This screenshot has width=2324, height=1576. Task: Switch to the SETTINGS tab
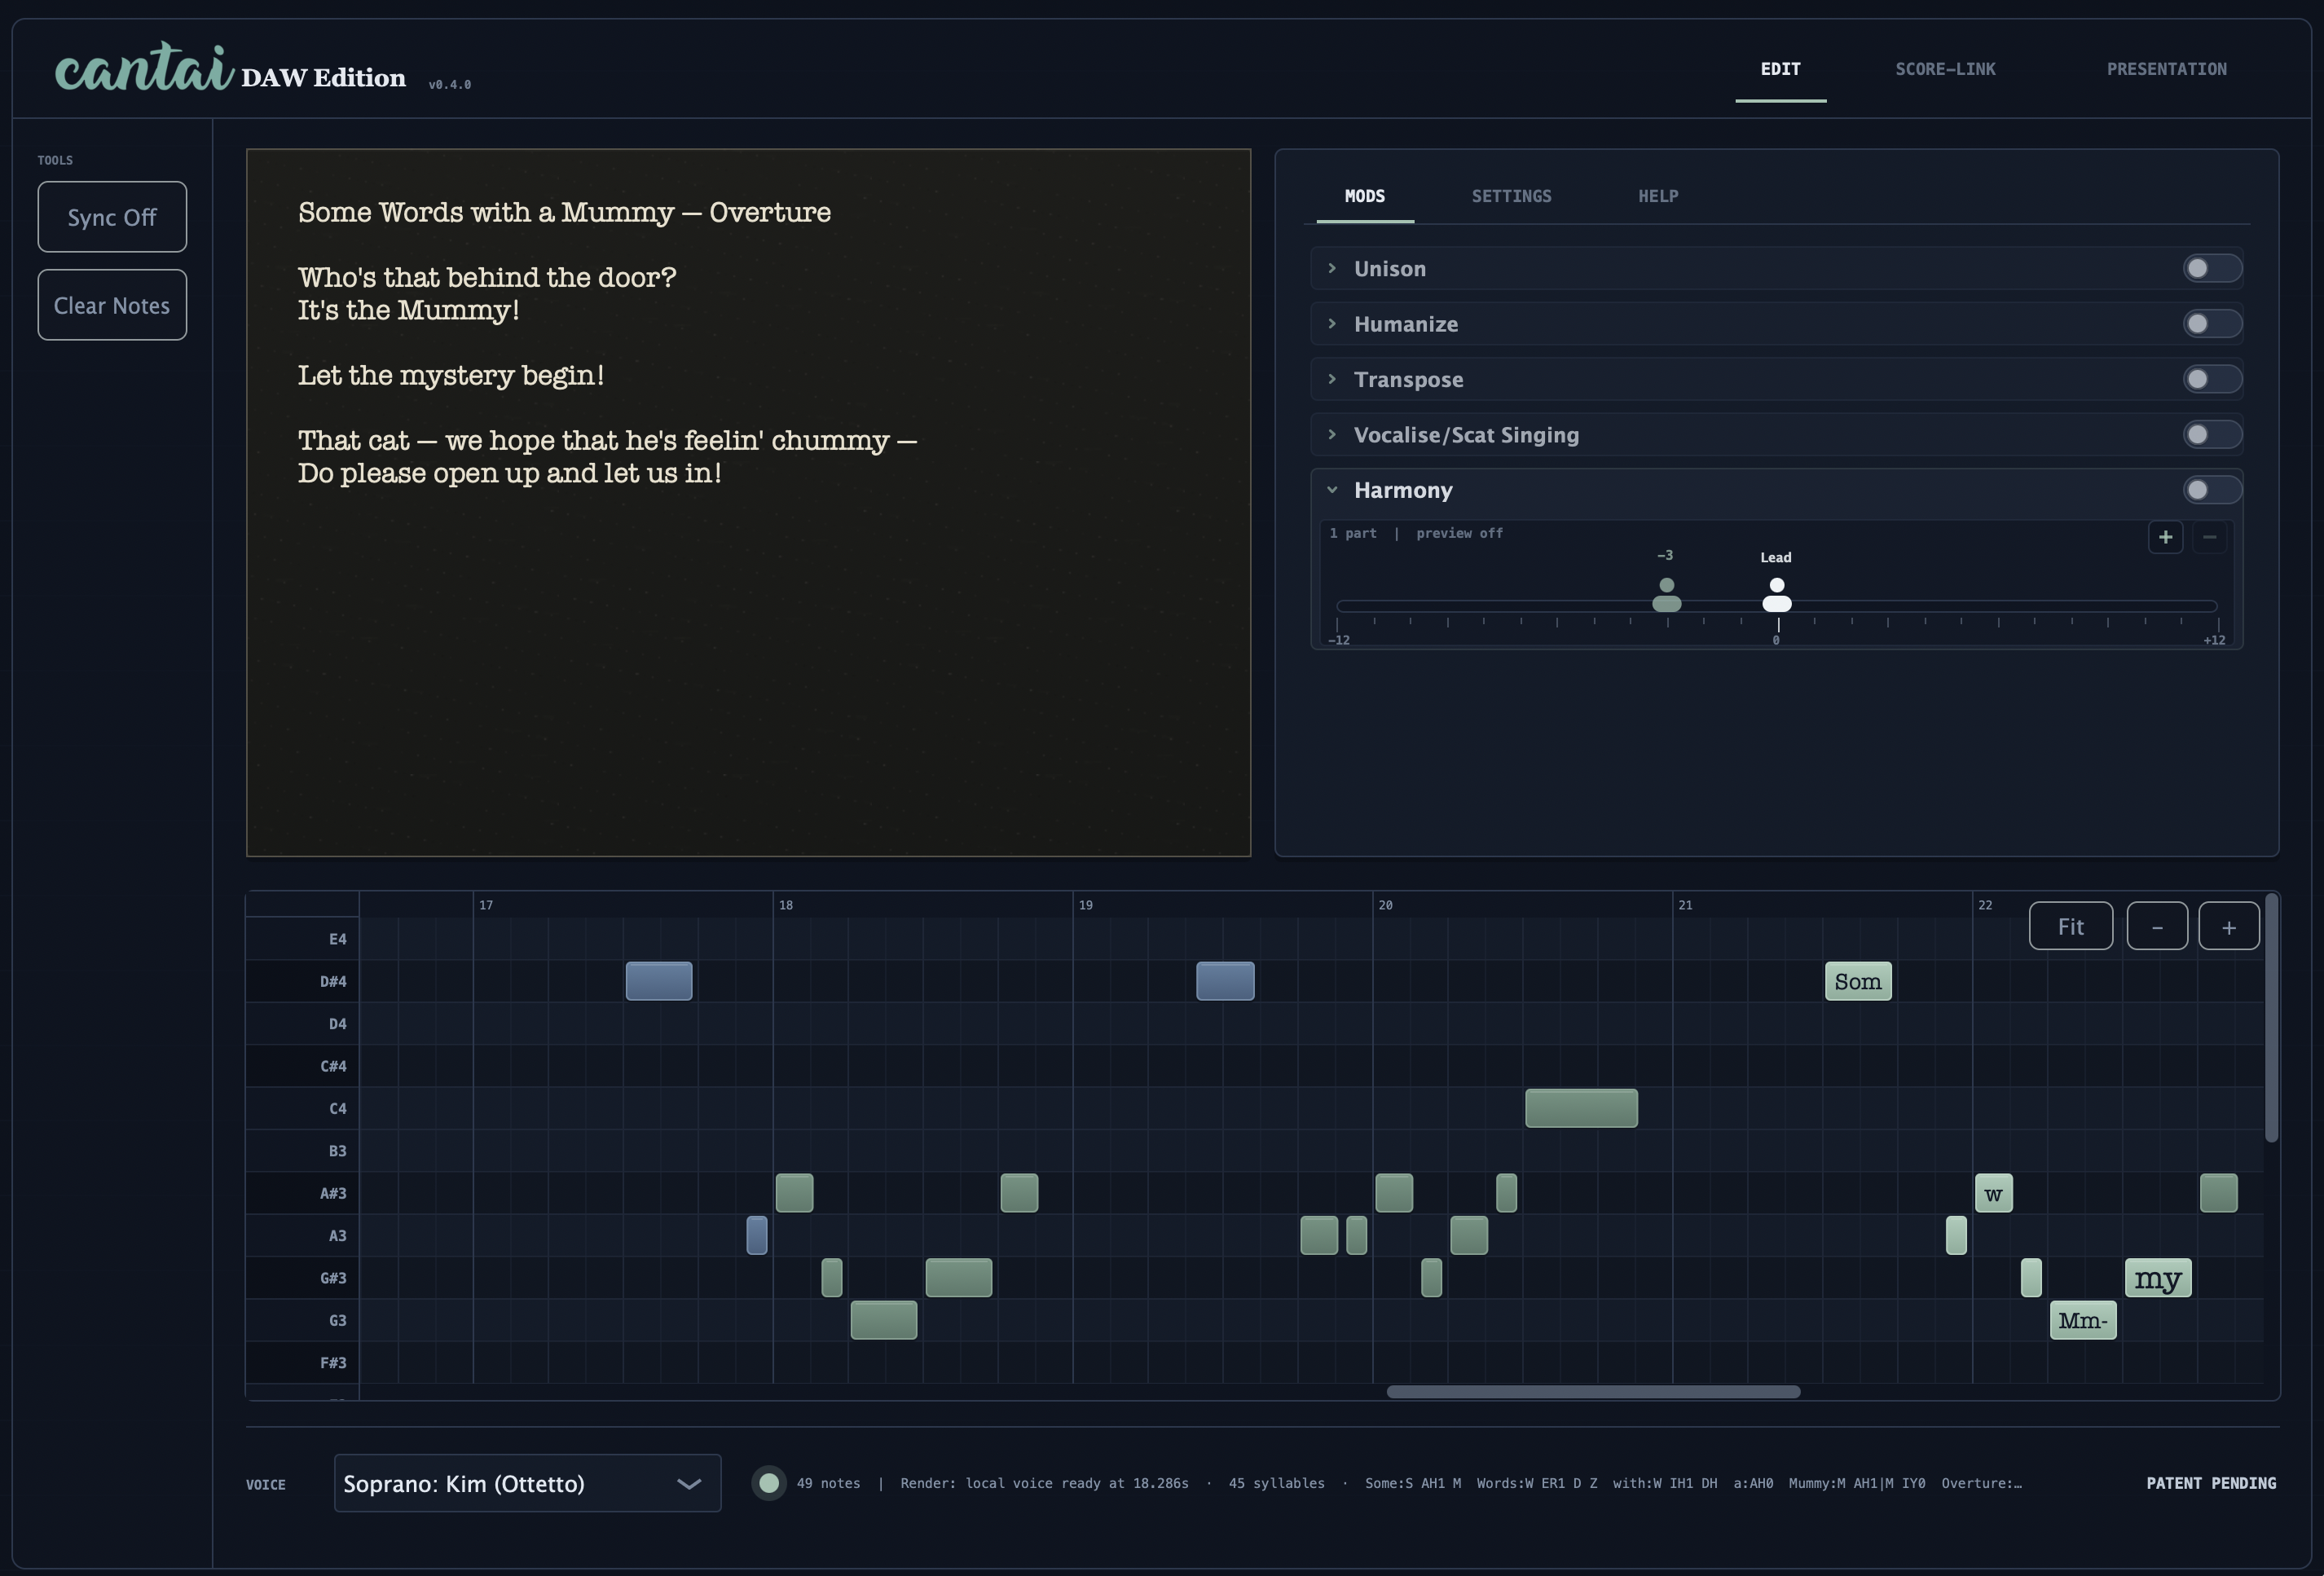tap(1511, 196)
